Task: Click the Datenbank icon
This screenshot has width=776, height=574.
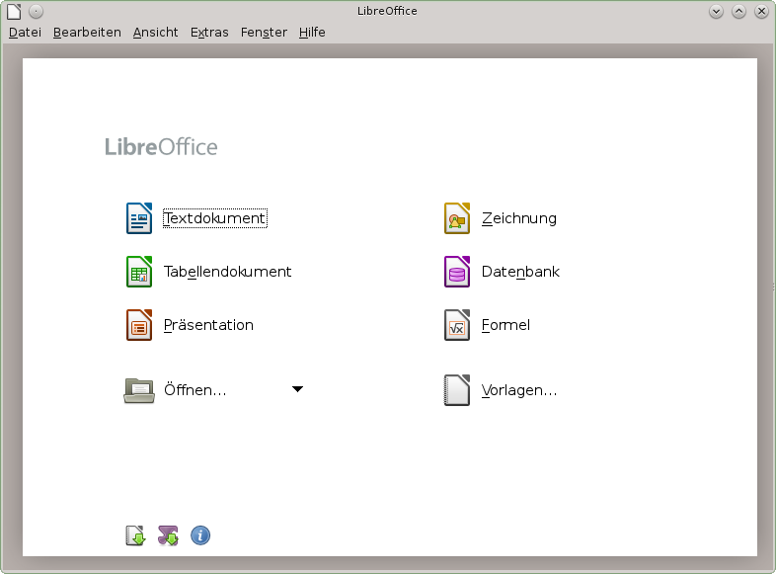Action: 457,272
